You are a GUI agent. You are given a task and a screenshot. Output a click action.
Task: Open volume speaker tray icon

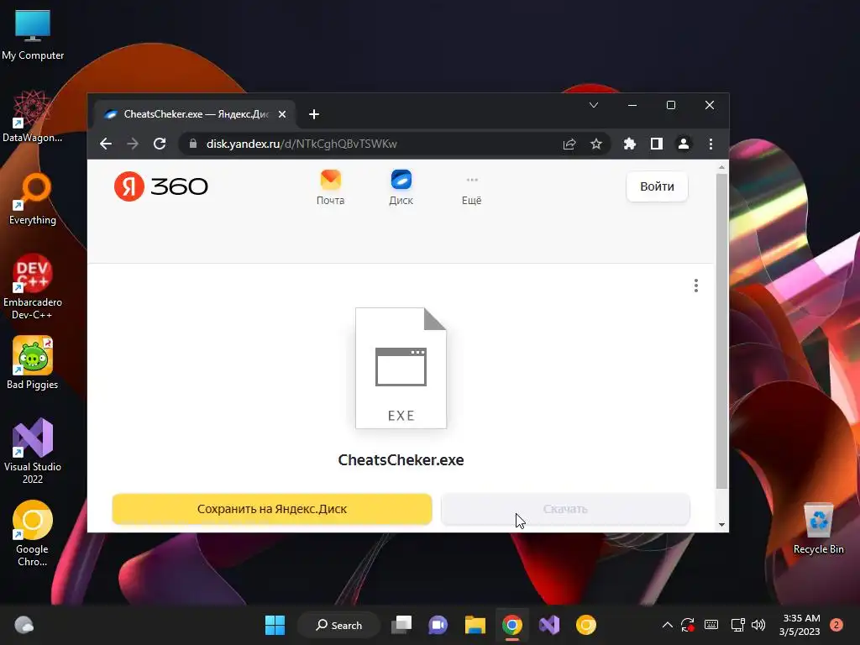pos(758,625)
